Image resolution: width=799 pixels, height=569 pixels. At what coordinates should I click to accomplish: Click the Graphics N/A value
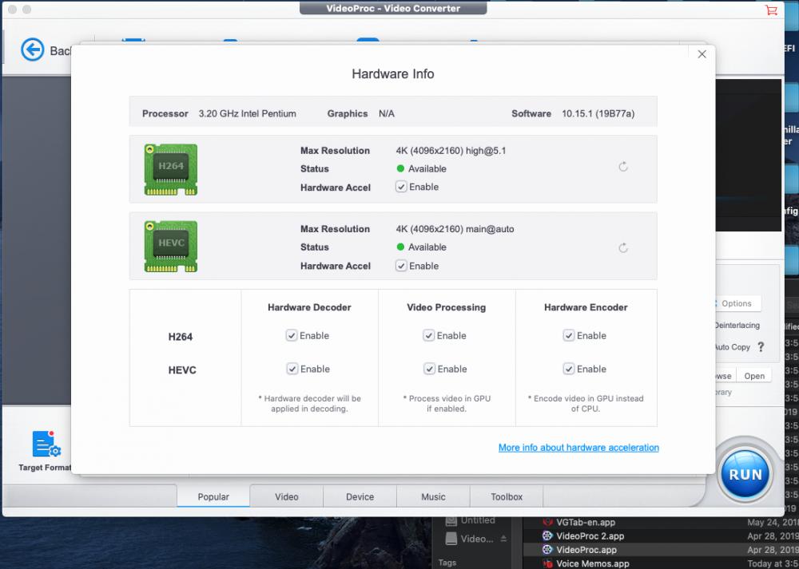[386, 113]
